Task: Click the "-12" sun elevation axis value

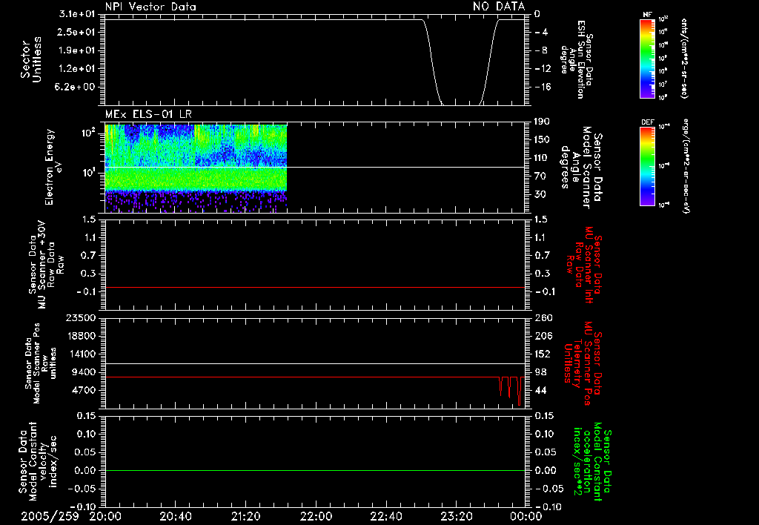Action: (543, 69)
